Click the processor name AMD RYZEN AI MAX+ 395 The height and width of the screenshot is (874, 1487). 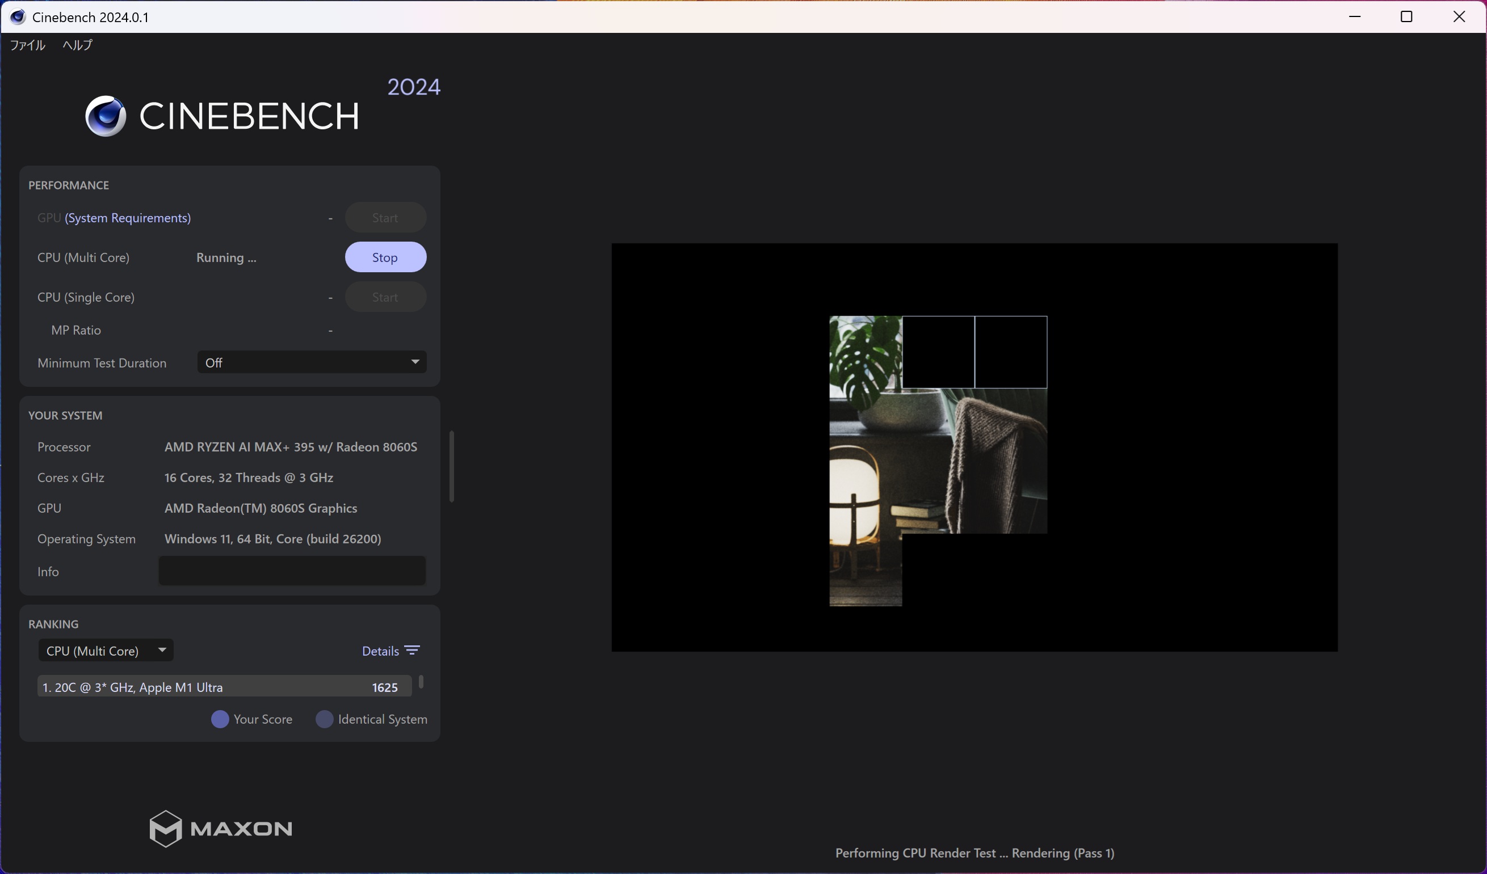(x=291, y=446)
